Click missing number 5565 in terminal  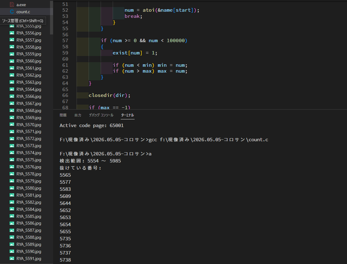click(65, 175)
